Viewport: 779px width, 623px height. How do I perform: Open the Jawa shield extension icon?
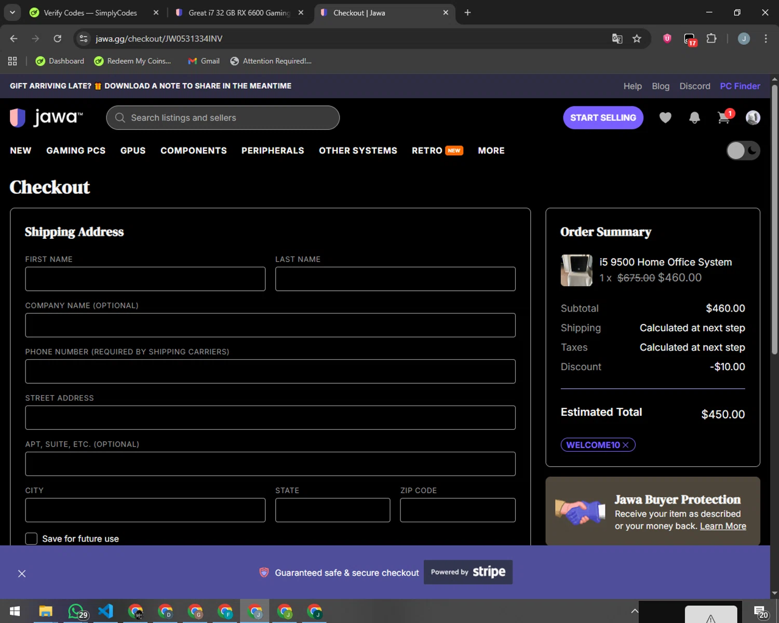coord(667,38)
